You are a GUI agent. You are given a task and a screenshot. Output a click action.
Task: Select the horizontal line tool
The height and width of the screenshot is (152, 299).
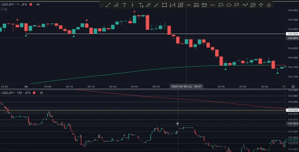[189, 5]
